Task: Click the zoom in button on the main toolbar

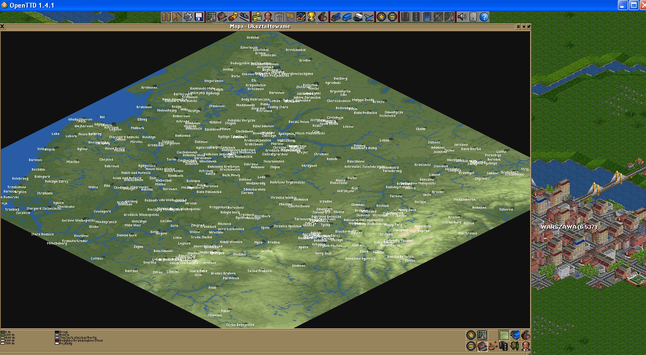Action: pyautogui.click(x=381, y=17)
